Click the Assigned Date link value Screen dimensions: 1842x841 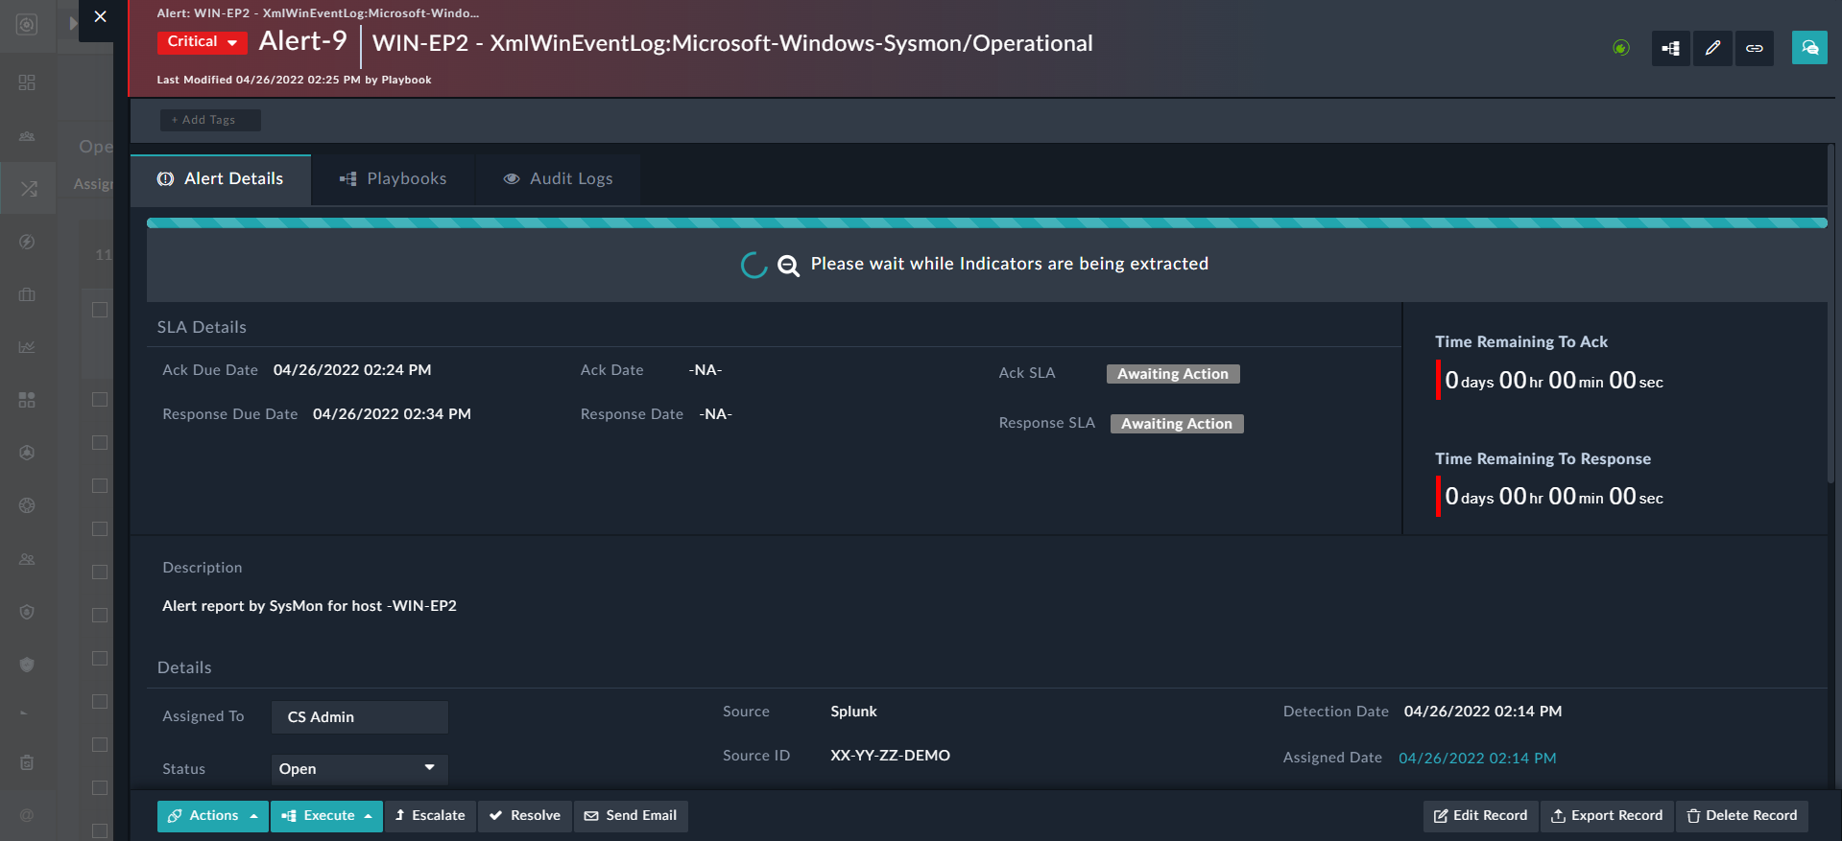pyautogui.click(x=1477, y=759)
